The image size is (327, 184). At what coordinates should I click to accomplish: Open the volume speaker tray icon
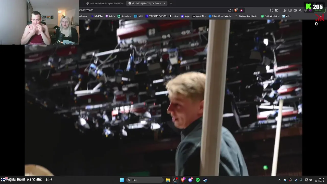(311, 180)
